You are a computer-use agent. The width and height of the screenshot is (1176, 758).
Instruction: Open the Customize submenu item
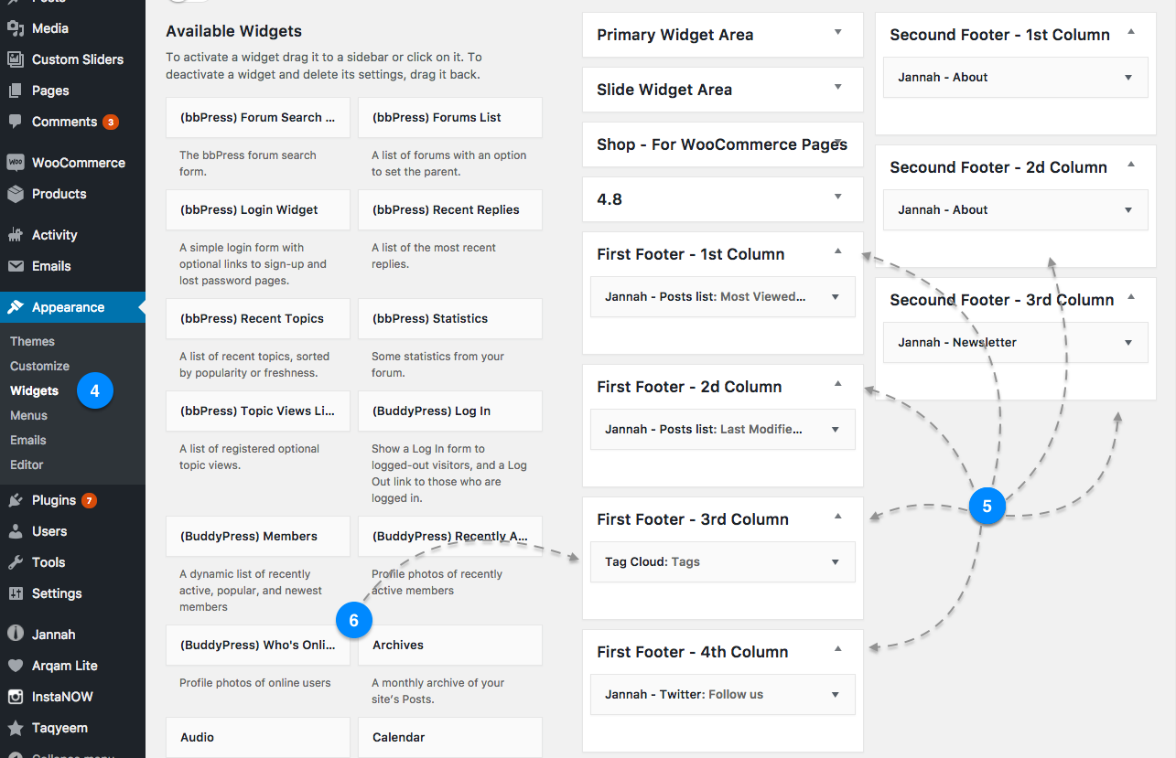(39, 366)
